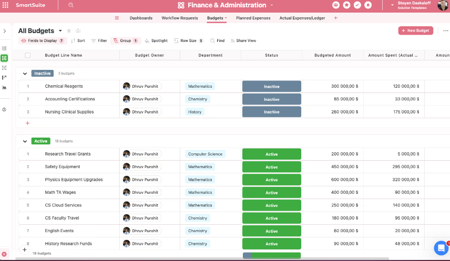Open the apps grid launcher icon
This screenshot has width=450, height=261.
[x=5, y=5]
